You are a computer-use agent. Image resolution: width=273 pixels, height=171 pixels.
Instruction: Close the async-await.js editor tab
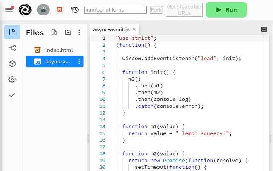pyautogui.click(x=134, y=29)
